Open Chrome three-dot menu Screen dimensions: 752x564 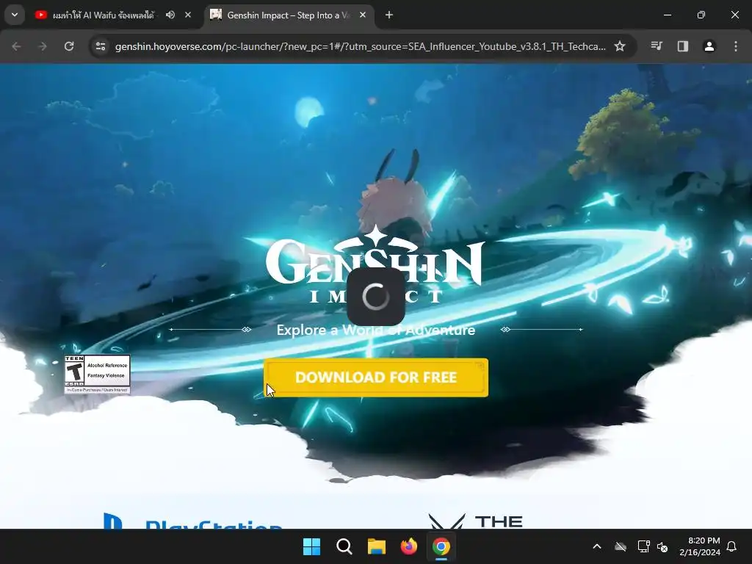click(x=736, y=46)
